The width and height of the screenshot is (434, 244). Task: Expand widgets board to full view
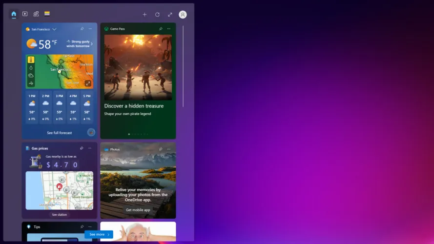coord(170,15)
